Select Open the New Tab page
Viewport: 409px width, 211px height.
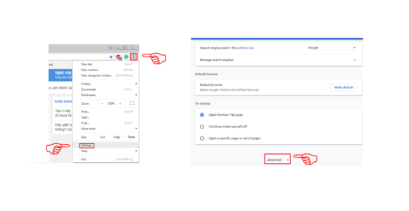[x=202, y=115]
